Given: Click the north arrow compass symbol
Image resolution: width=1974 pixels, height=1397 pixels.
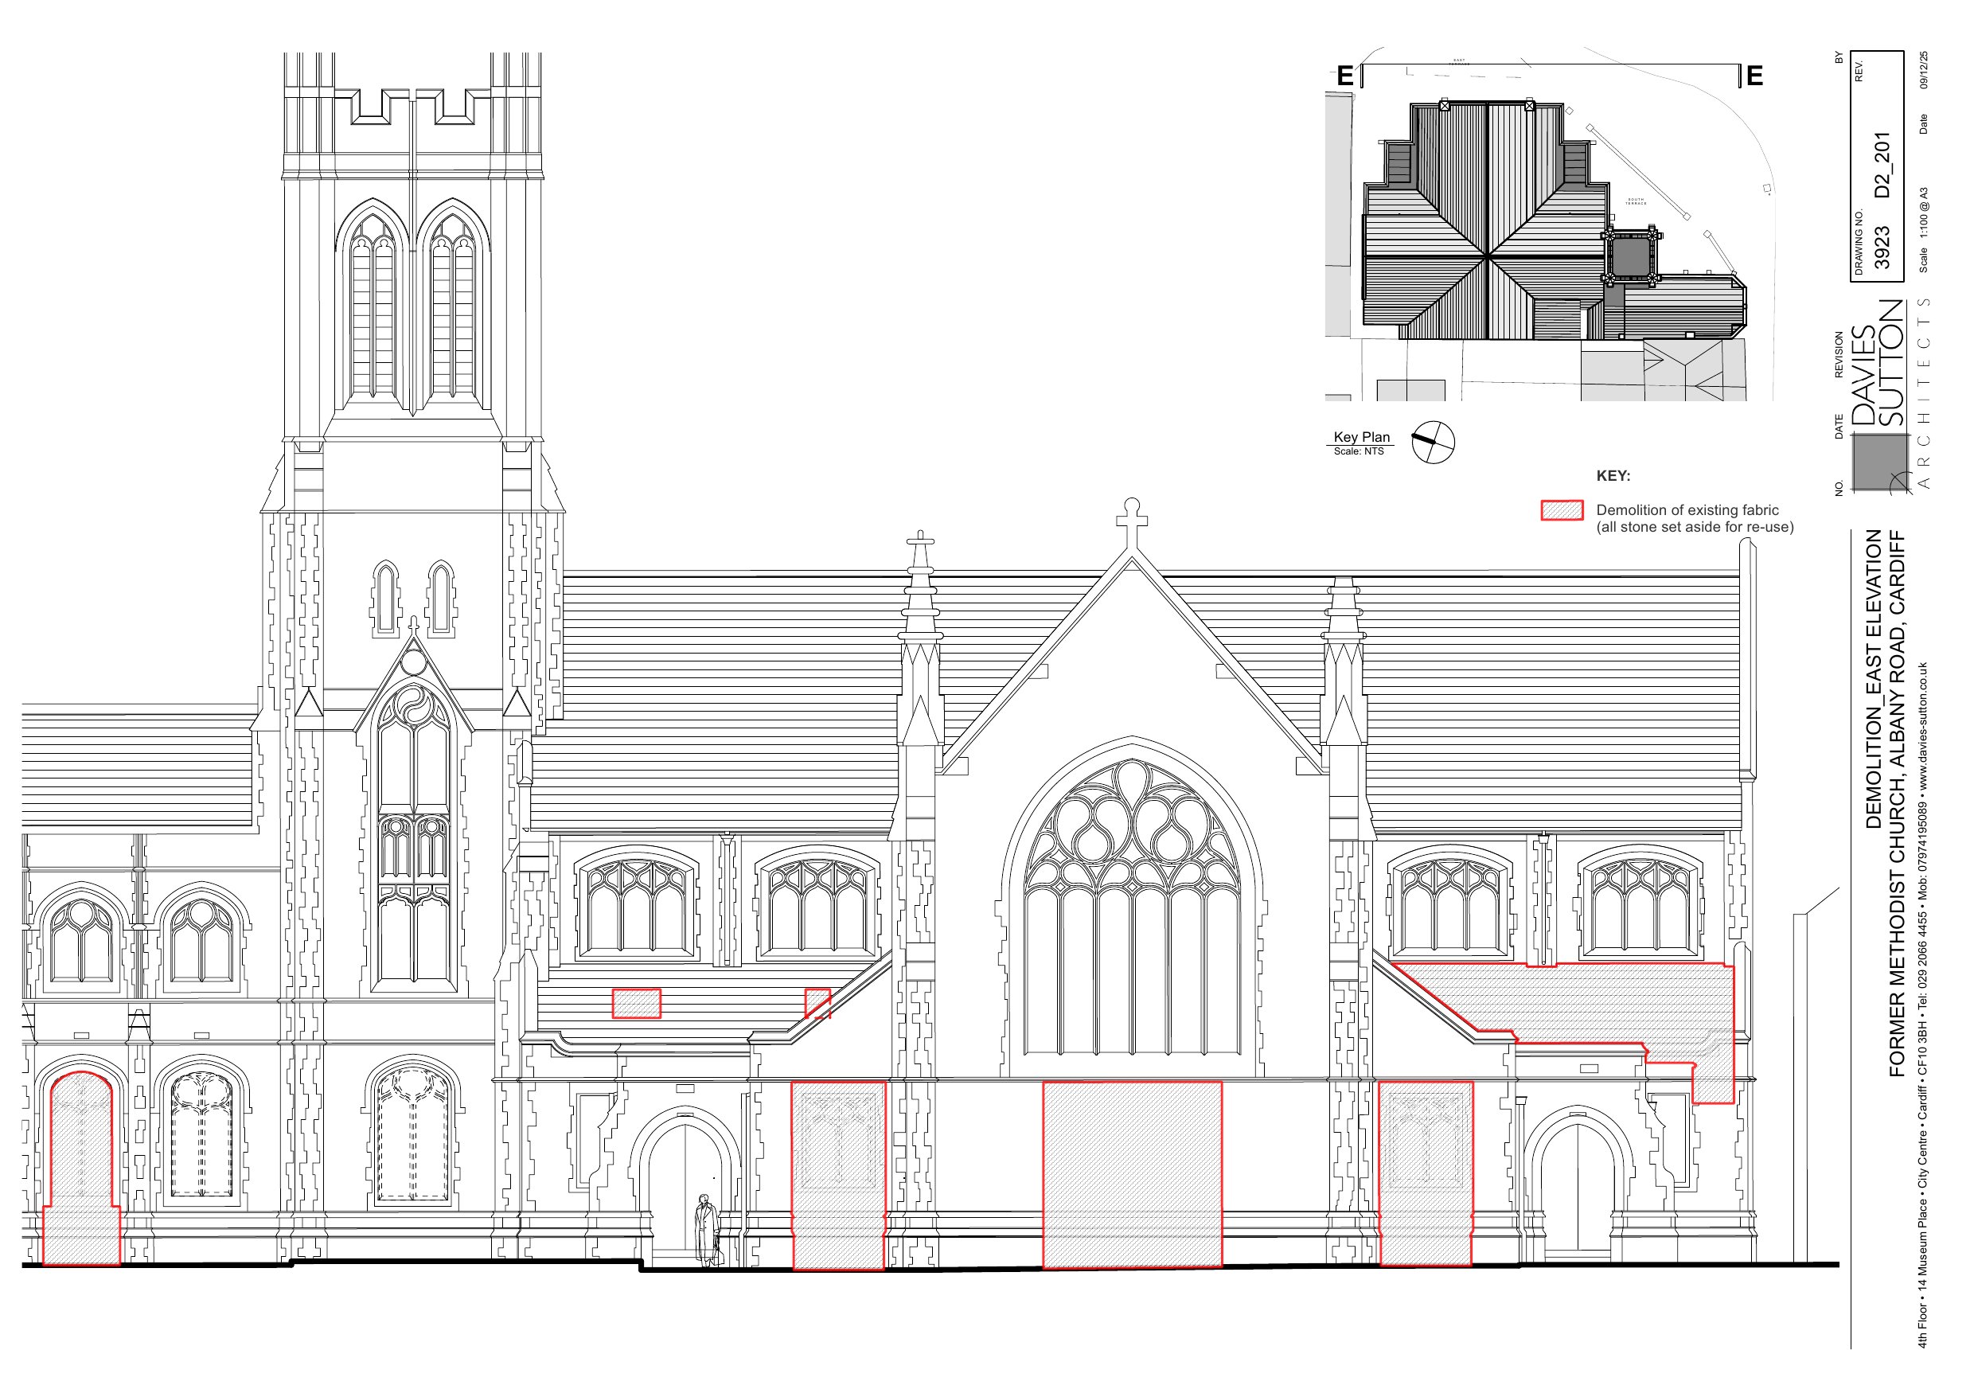Looking at the screenshot, I should click(x=1432, y=442).
